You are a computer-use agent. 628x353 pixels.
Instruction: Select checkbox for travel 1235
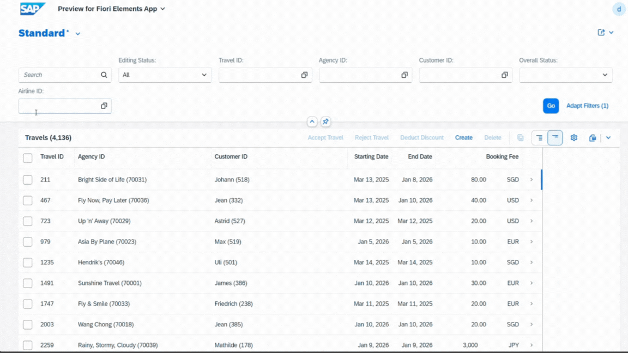coord(28,263)
